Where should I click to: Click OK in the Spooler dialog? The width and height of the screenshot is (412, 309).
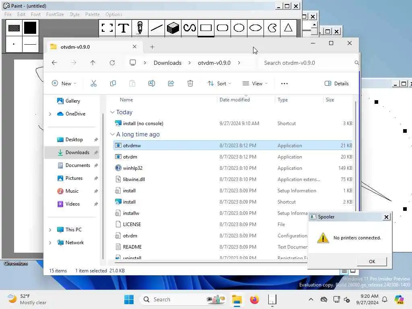372,262
